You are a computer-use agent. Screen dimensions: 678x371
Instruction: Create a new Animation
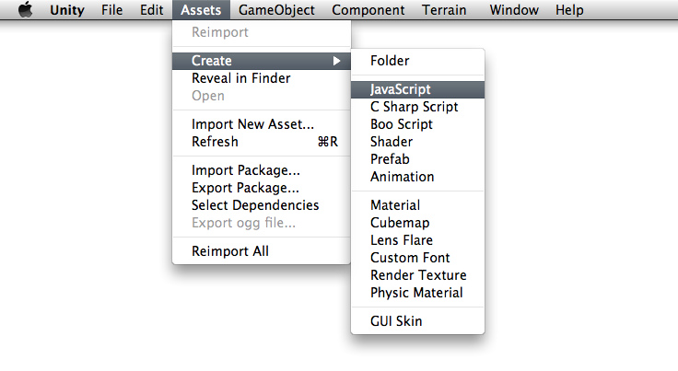[x=417, y=177]
